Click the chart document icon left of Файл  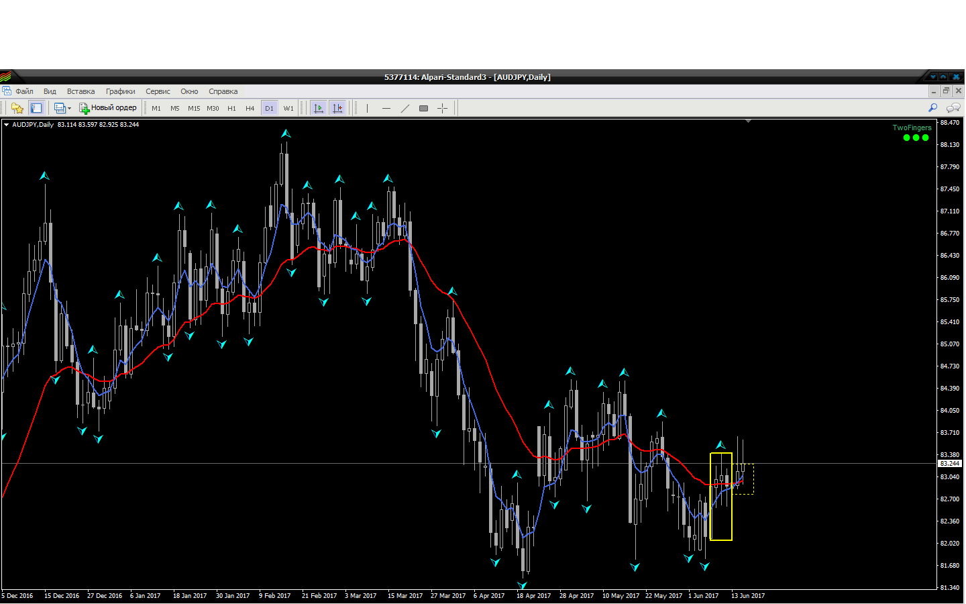6,91
